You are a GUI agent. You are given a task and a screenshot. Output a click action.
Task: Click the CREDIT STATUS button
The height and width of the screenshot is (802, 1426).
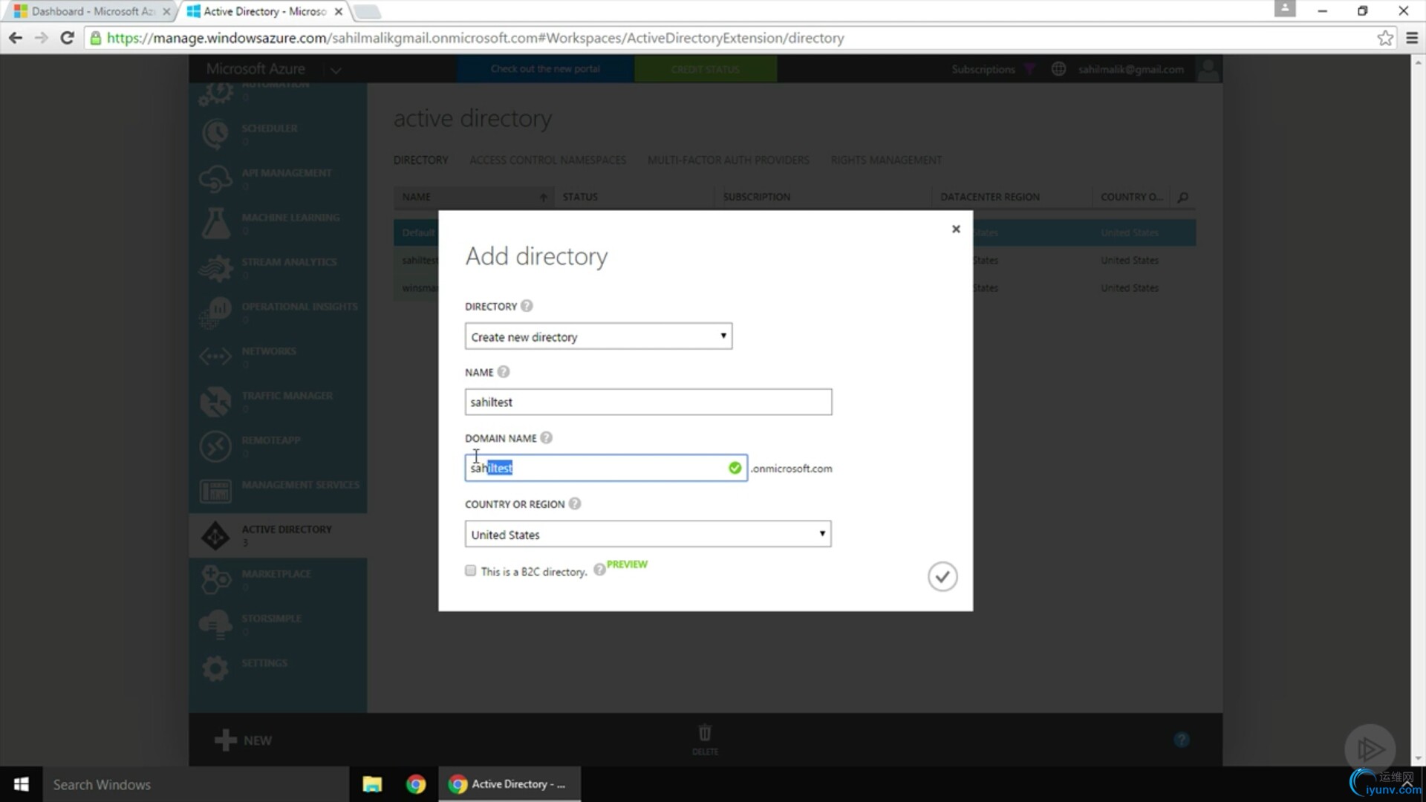point(705,69)
